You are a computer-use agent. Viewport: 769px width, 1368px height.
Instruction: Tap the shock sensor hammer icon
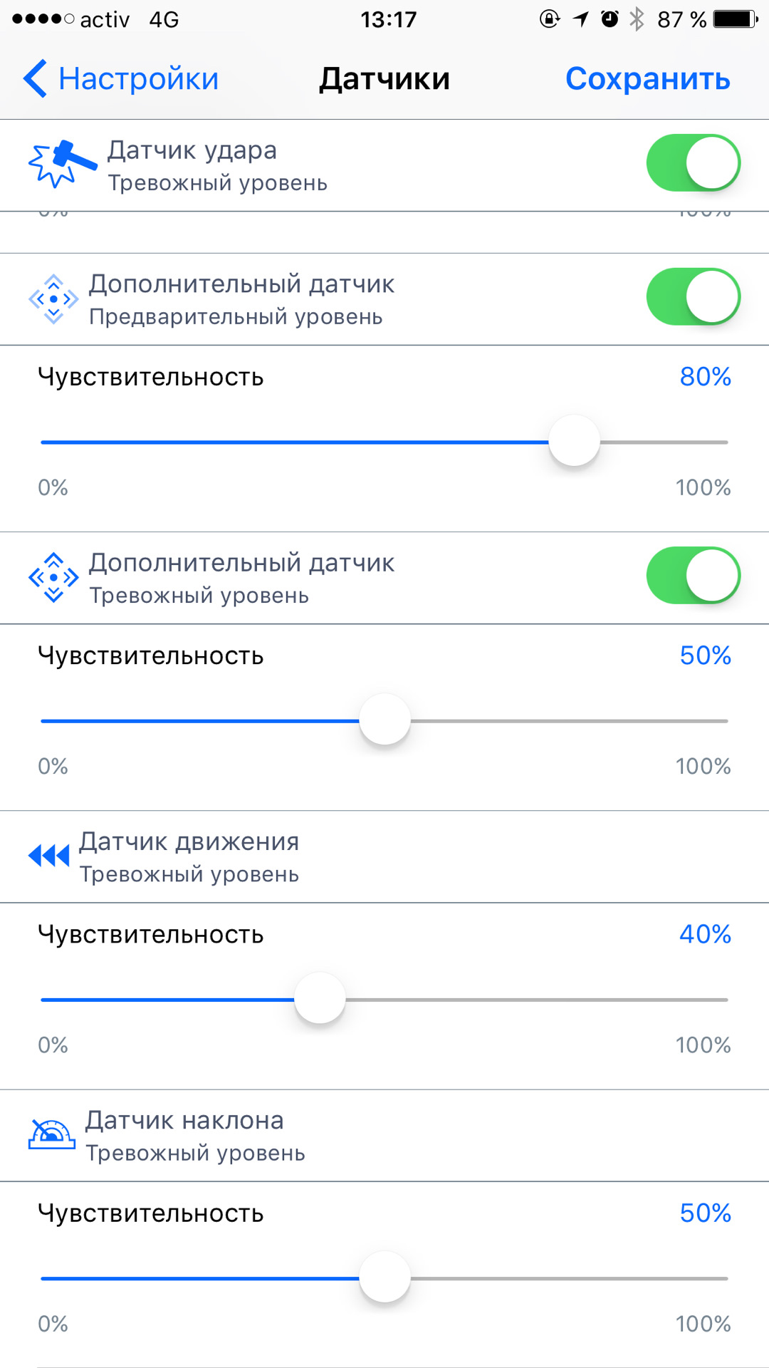[x=61, y=163]
